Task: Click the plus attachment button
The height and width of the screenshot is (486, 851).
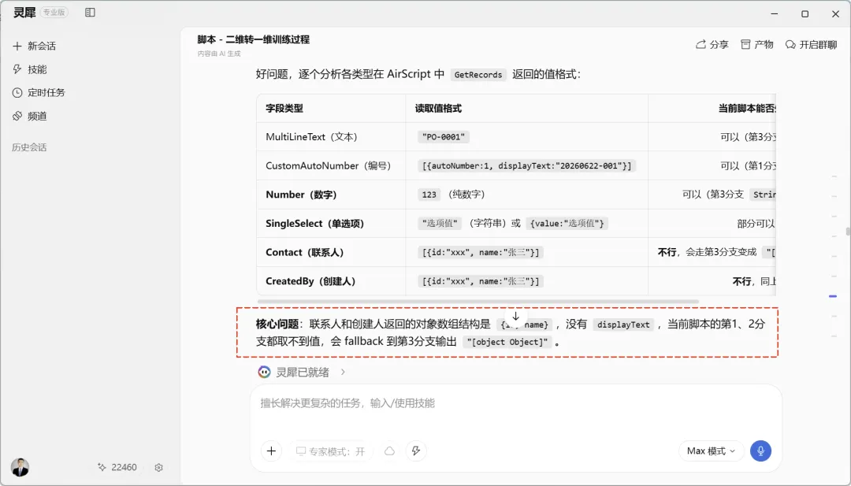Action: [x=271, y=451]
